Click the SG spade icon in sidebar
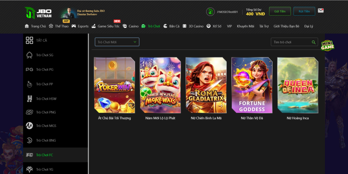The image size is (348, 174). [29, 55]
